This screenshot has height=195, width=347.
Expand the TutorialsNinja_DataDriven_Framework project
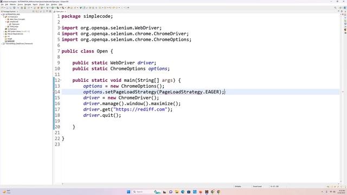tap(2, 43)
